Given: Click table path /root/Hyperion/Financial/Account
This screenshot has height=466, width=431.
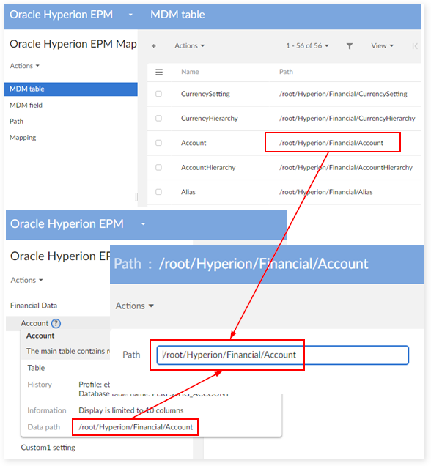Looking at the screenshot, I should (x=331, y=143).
